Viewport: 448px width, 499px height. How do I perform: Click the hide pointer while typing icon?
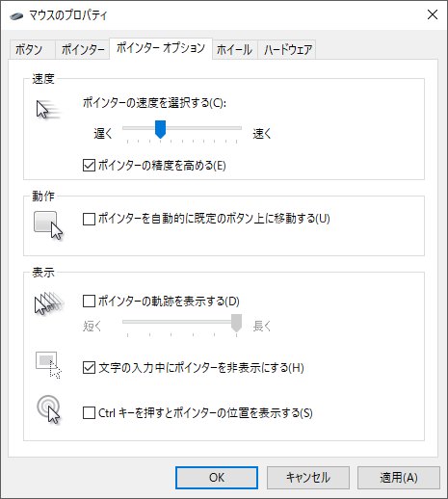click(48, 365)
